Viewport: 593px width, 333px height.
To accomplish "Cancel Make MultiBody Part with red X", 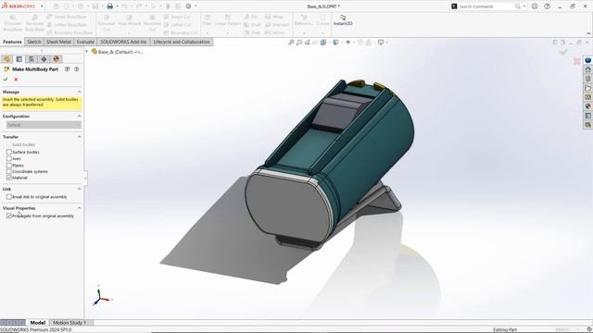I will pyautogui.click(x=16, y=80).
